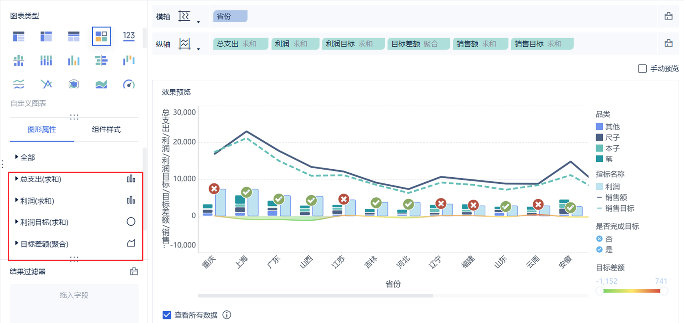Click the 目标差额 聚合 field pill

(419, 44)
